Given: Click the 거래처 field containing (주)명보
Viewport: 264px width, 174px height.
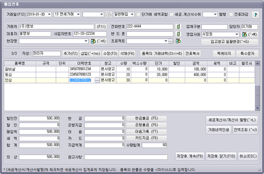Looking at the screenshot, I should 56,26.
